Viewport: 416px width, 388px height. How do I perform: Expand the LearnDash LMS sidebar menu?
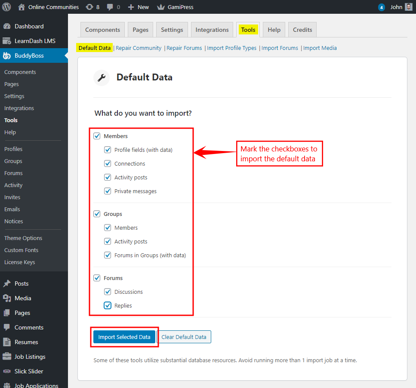[34, 41]
